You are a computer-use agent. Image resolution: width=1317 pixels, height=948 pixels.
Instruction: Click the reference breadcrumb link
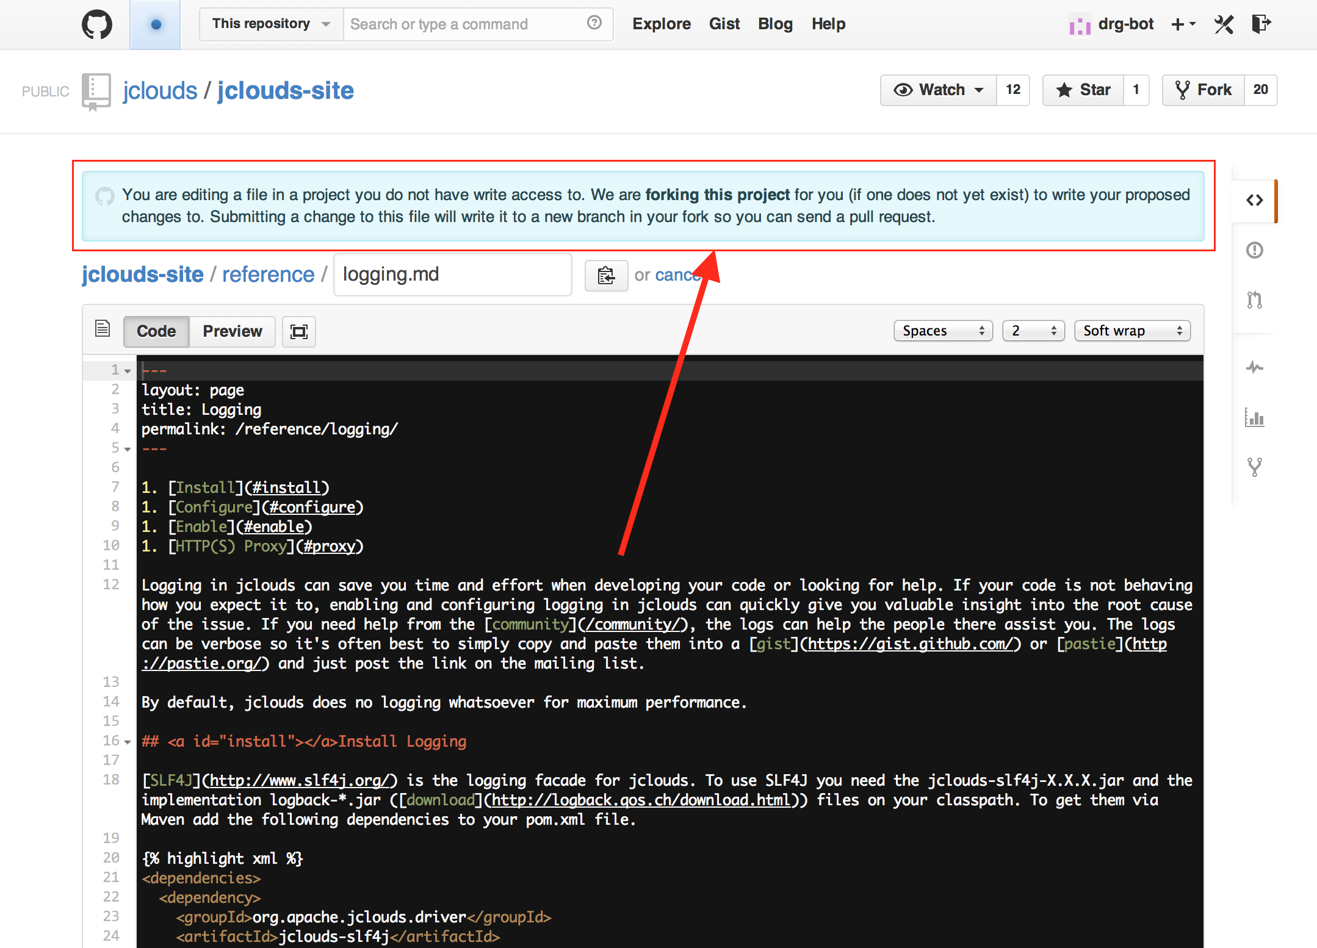268,275
